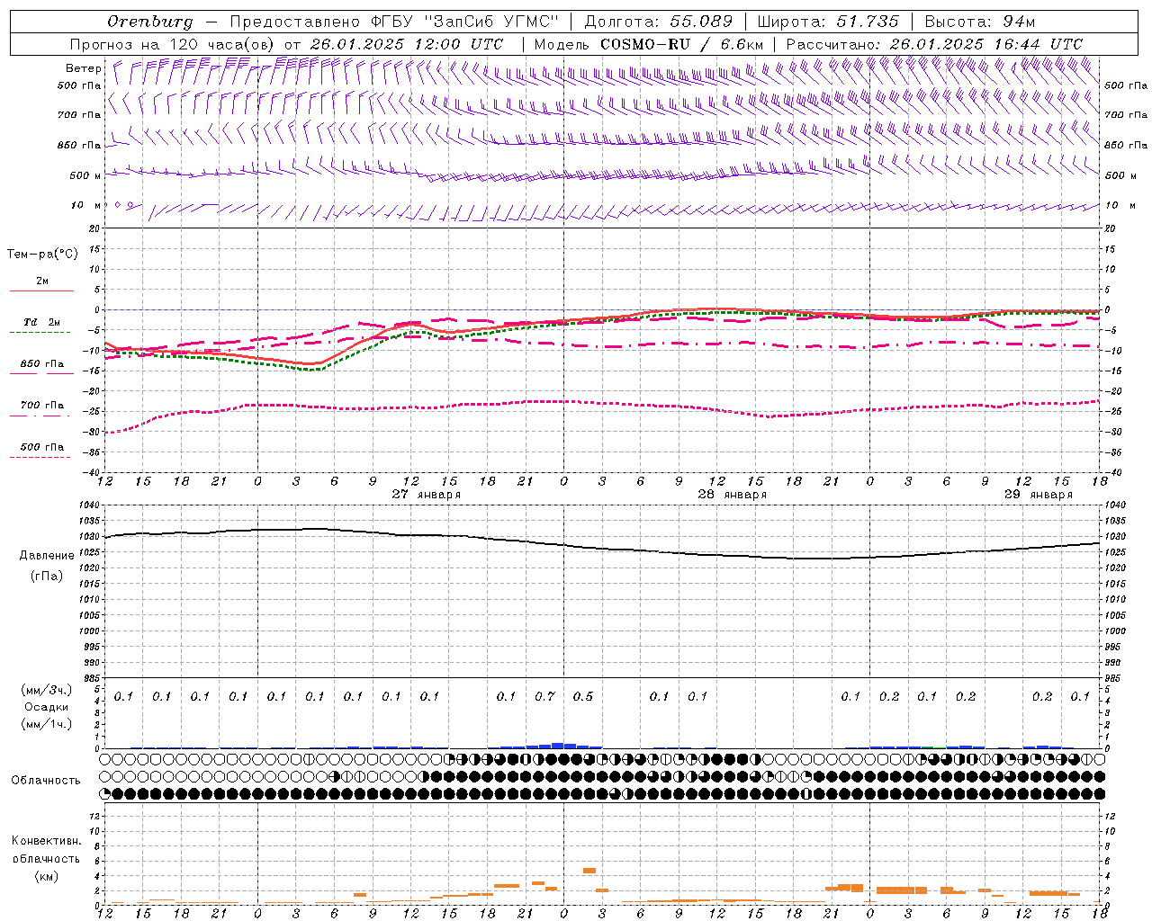Click the Конвективн. panel label
The height and width of the screenshot is (921, 1152).
46,841
